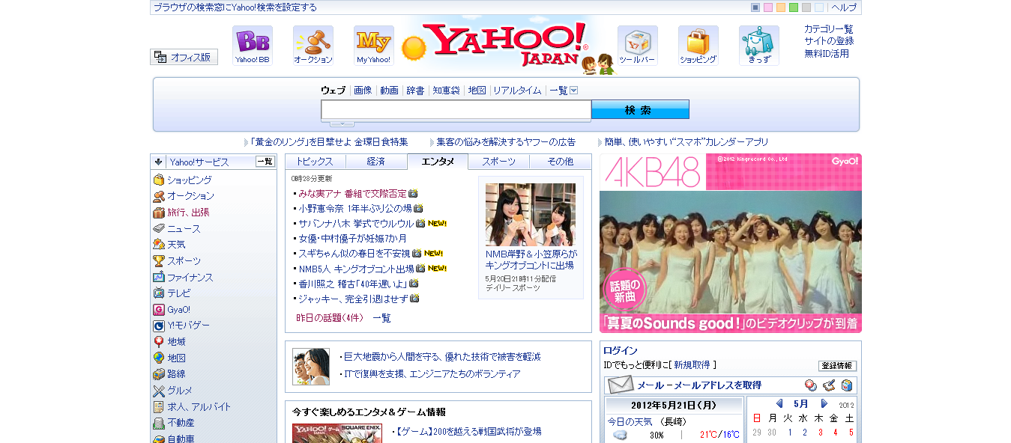Screen dimensions: 1011x443
Task: Select the green theme swatch
Action: pos(794,7)
